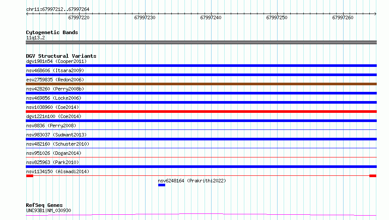Select gene label UNC93B1|NM_030930
This screenshot has height=220, width=389.
click(x=49, y=210)
